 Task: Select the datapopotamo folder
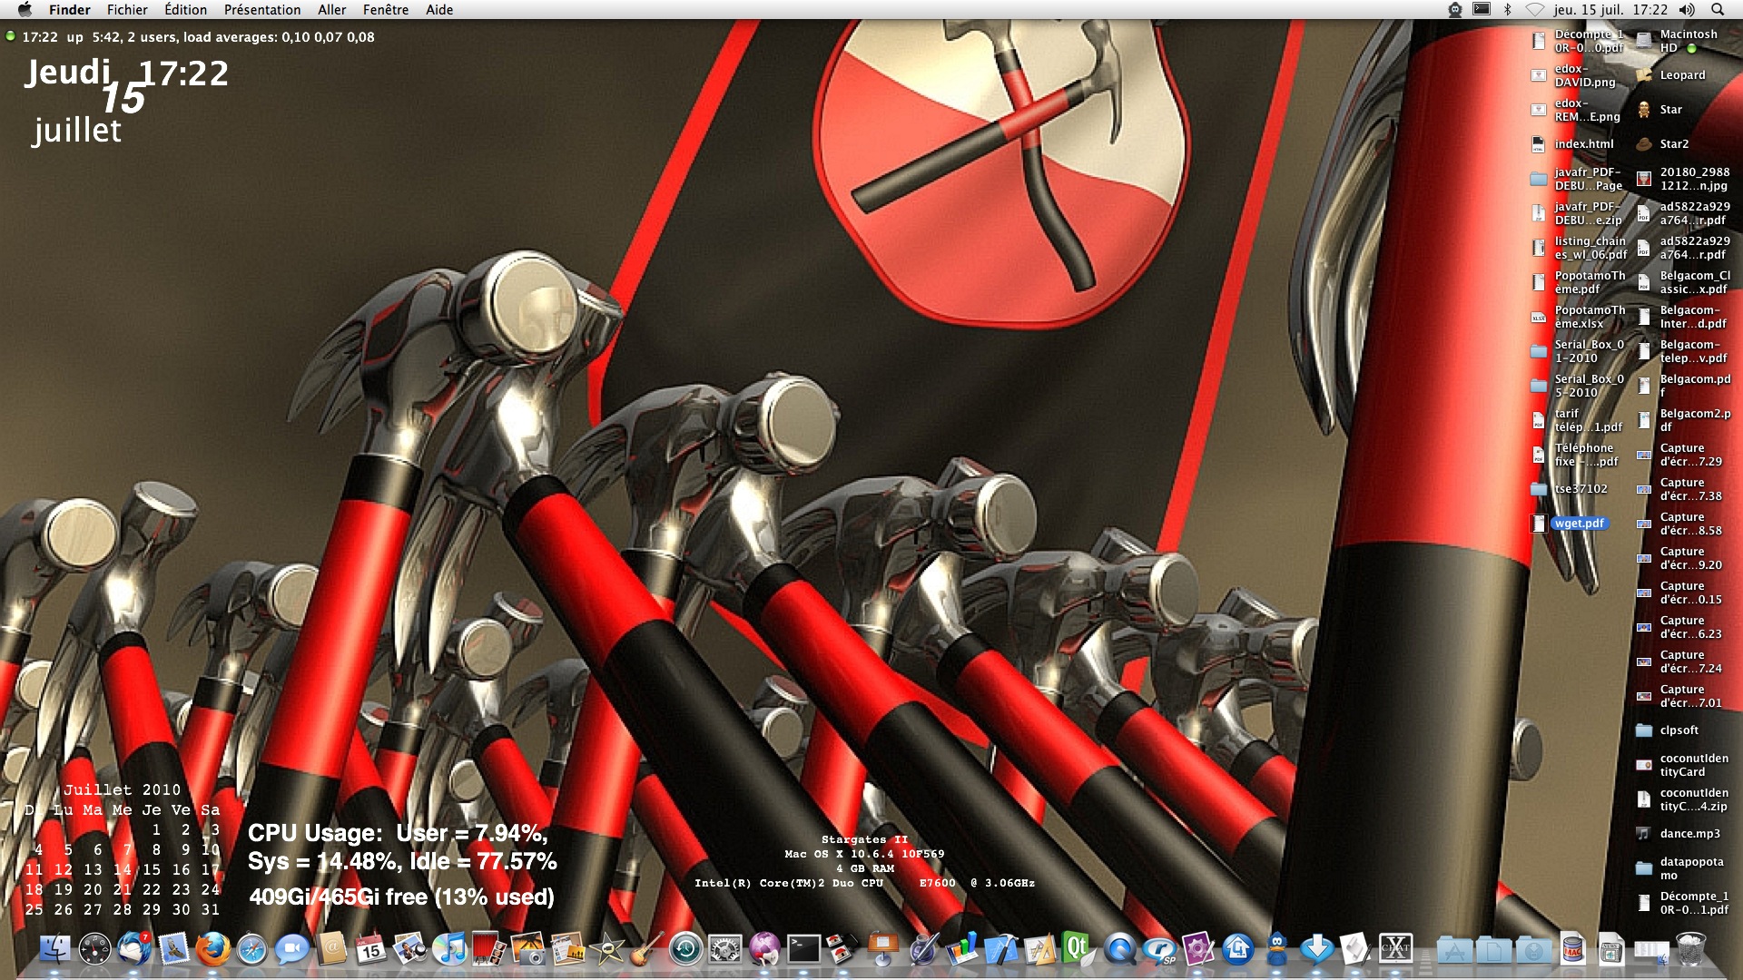(x=1680, y=868)
